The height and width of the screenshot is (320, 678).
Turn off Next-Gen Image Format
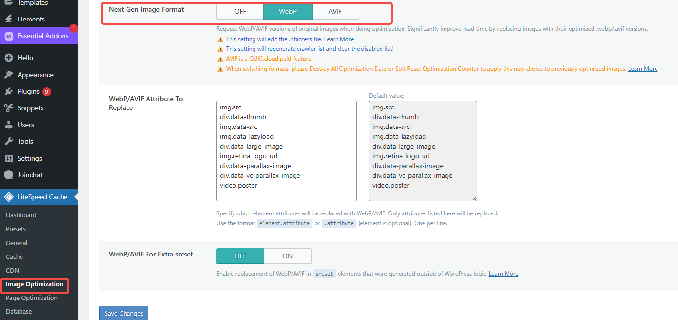[240, 11]
